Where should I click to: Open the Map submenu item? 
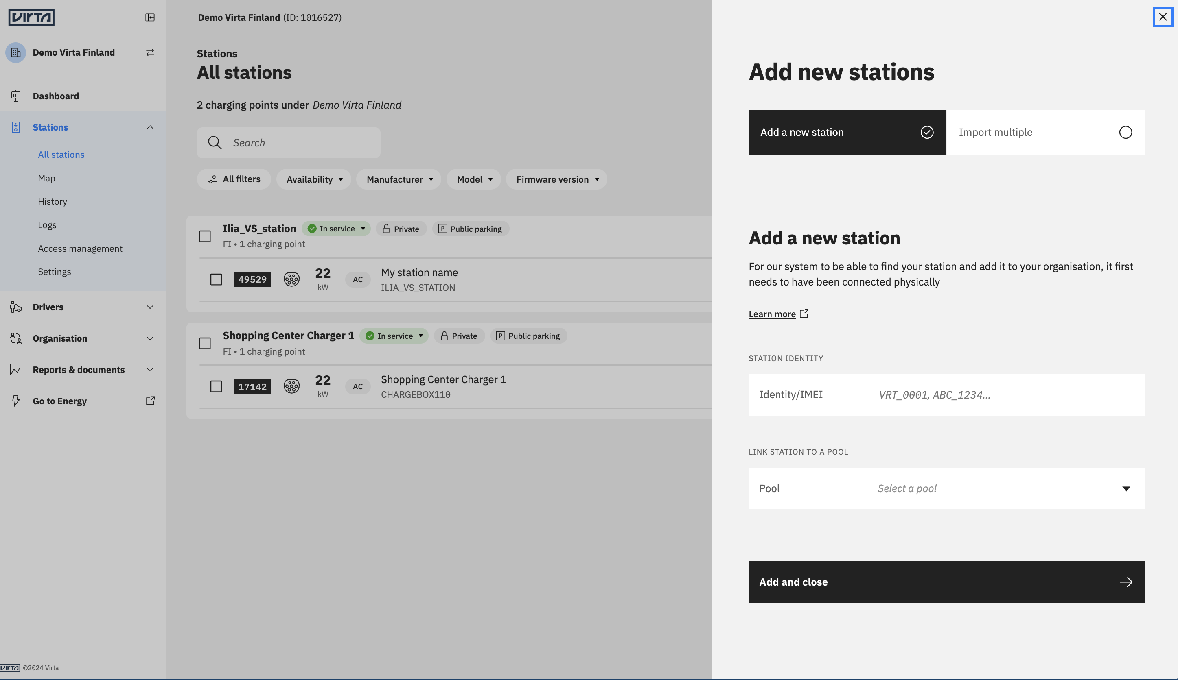tap(47, 178)
